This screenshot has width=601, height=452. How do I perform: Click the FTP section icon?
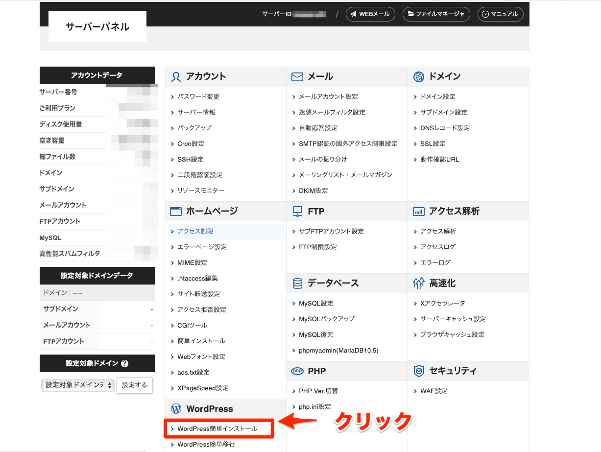[x=297, y=212]
